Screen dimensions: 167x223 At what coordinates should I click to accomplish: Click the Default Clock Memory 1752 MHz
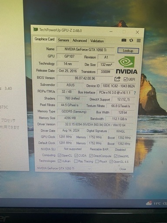tap(95, 143)
